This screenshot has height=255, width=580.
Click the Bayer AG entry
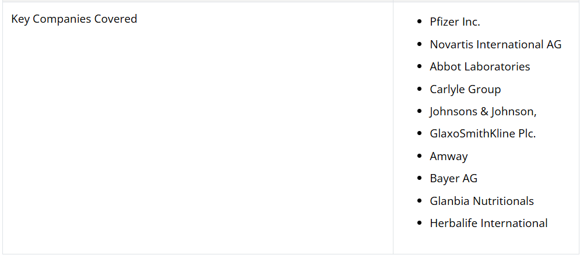(x=453, y=179)
